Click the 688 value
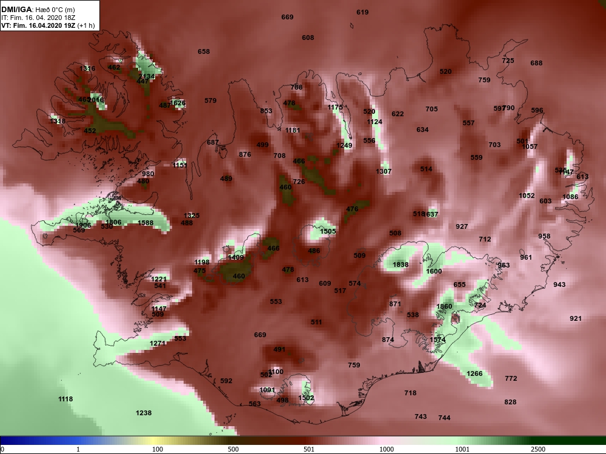Screen dimensions: 606x454 536,63
